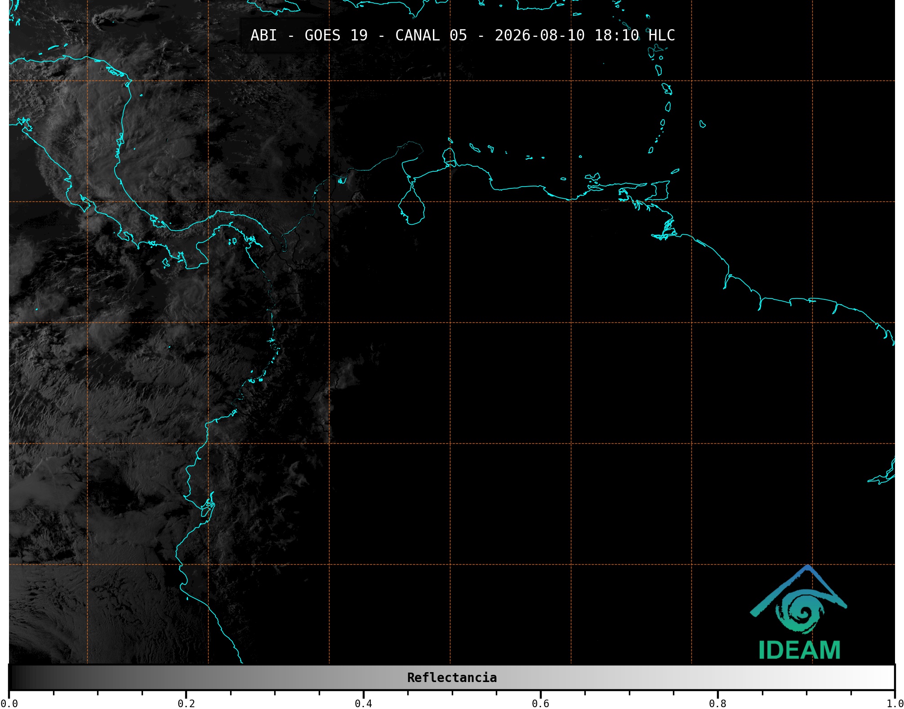
Task: Click the 0.2 colorbar tick label
Action: pos(186,704)
